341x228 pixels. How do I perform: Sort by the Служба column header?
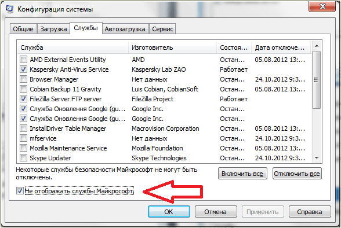(x=73, y=47)
